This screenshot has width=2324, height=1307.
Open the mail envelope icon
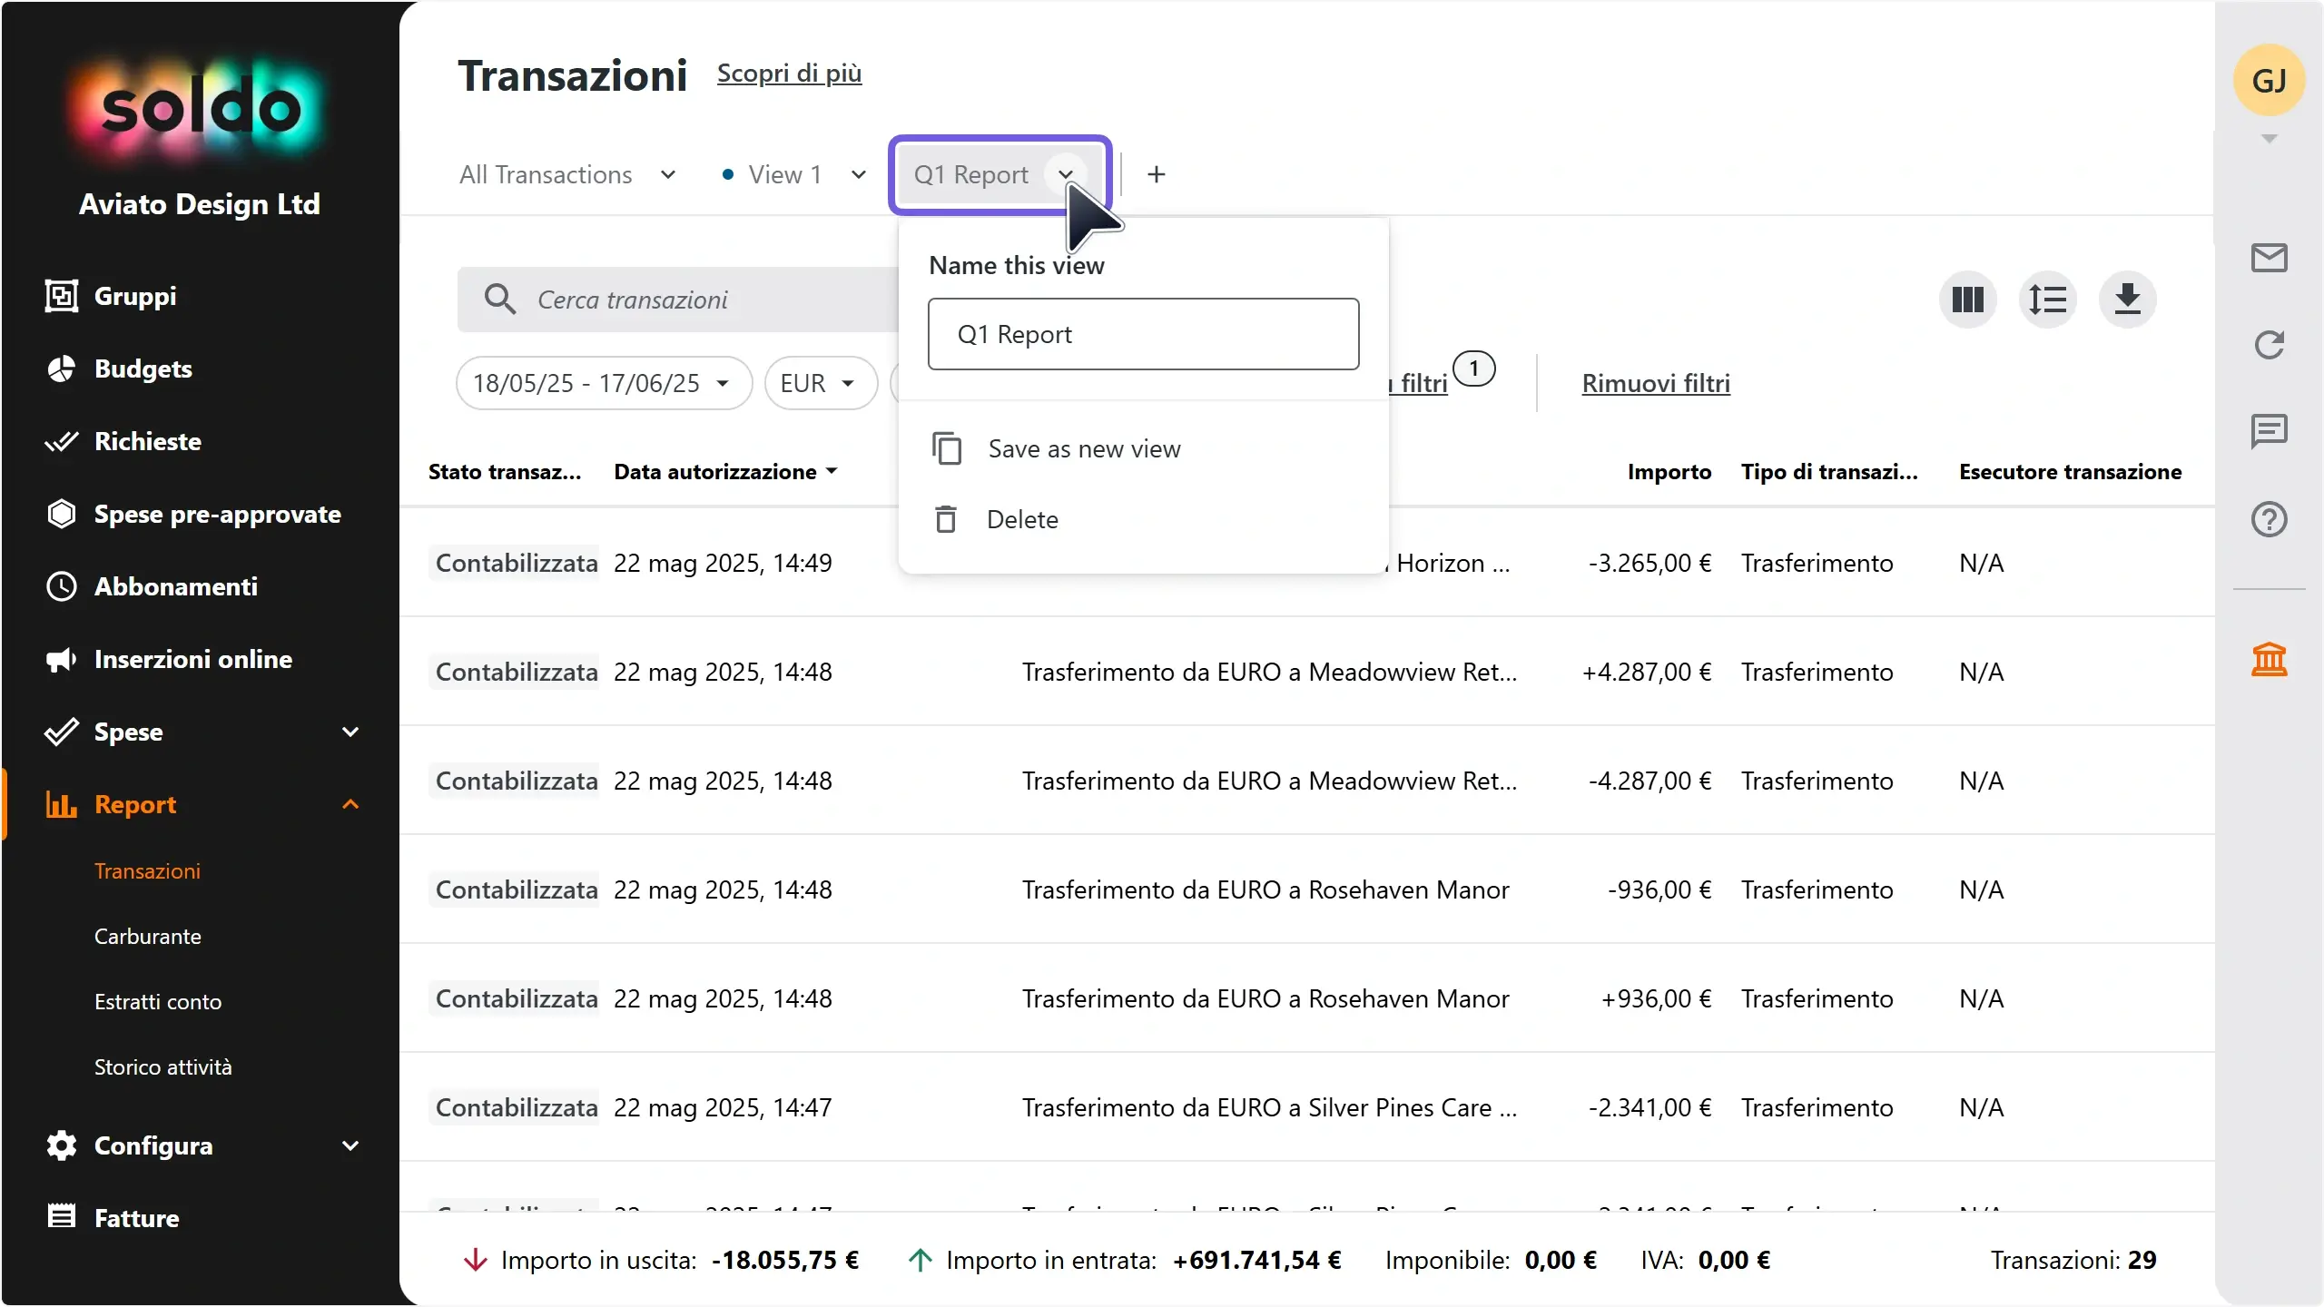(x=2269, y=258)
